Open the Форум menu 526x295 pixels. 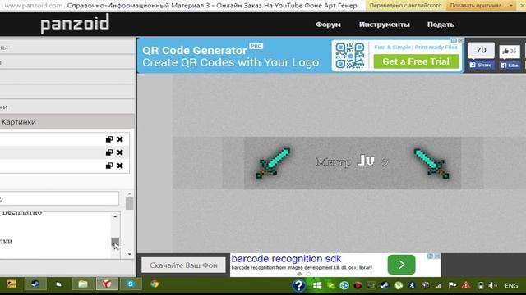328,25
